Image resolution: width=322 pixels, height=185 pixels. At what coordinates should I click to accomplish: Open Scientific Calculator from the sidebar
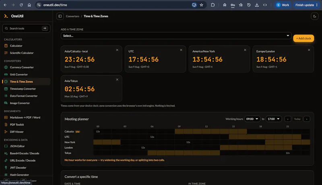22,53
